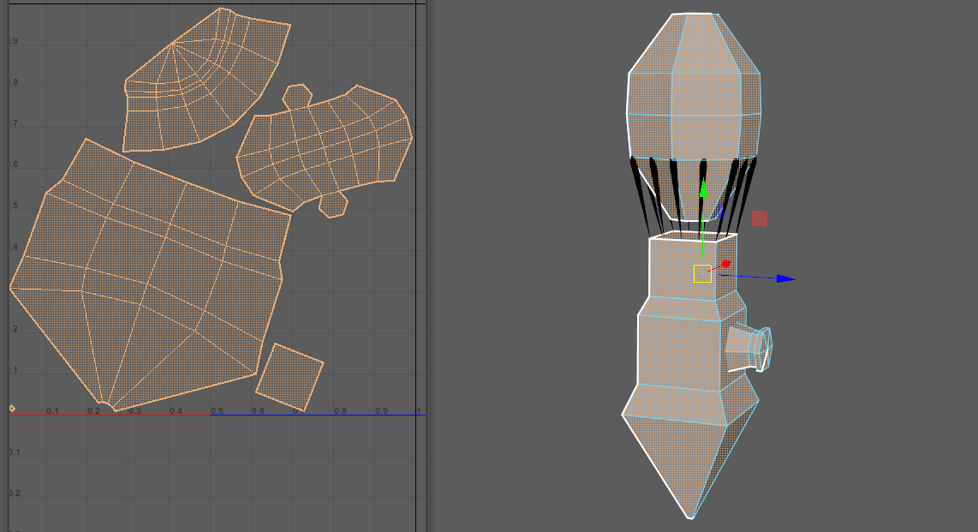Click the lower octagonal tab of the middle UV island
This screenshot has height=532, width=978.
click(x=333, y=204)
